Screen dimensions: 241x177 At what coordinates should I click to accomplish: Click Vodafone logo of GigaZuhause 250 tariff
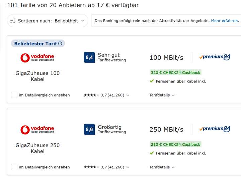tap(37, 130)
